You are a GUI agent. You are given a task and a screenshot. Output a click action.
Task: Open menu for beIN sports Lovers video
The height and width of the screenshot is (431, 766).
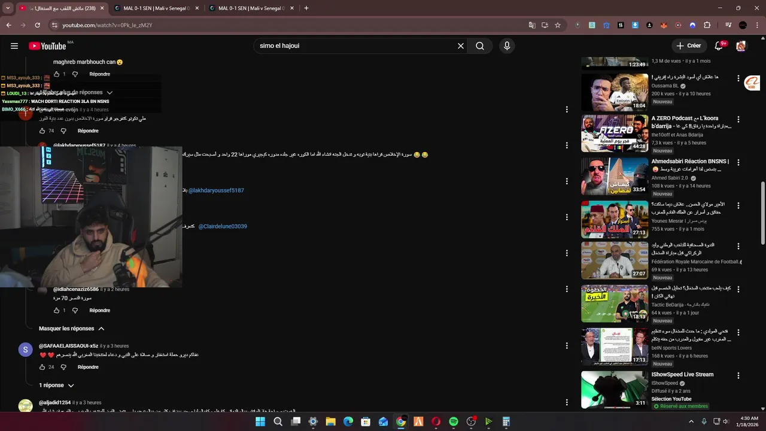(738, 333)
